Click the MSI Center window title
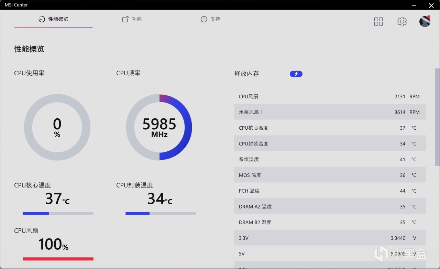Viewport: 440px width, 269px height. click(16, 5)
